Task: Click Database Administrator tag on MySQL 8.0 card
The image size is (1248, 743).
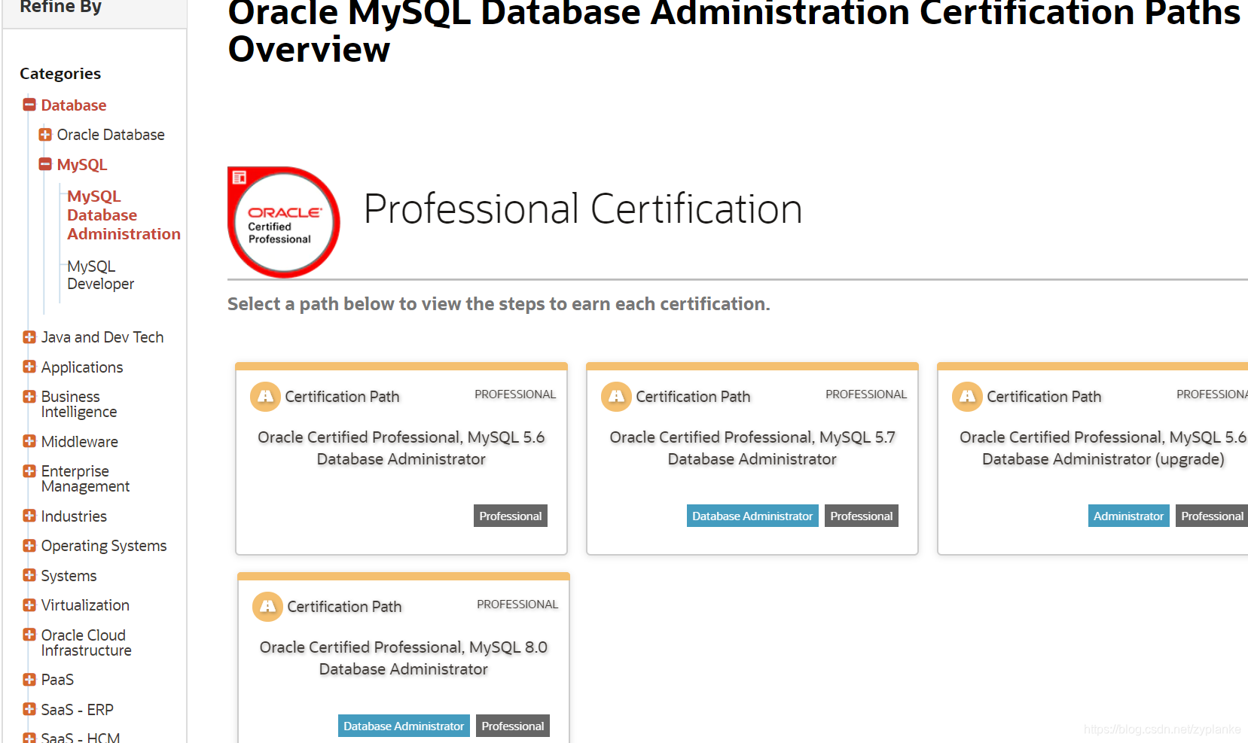Action: click(x=404, y=726)
